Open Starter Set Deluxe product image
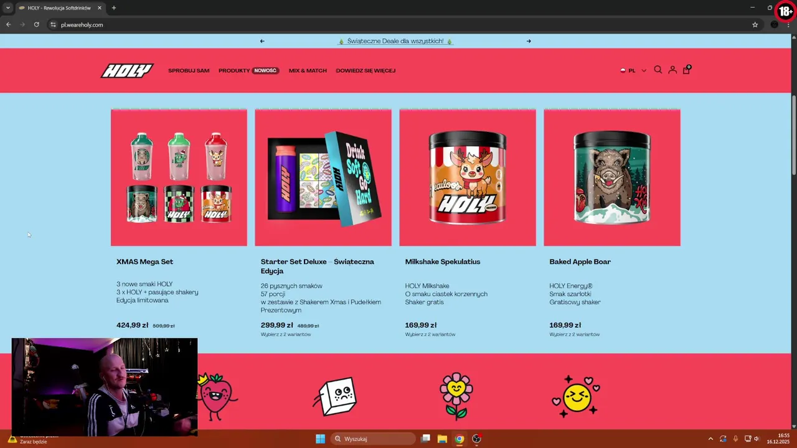The height and width of the screenshot is (448, 797). [x=323, y=177]
